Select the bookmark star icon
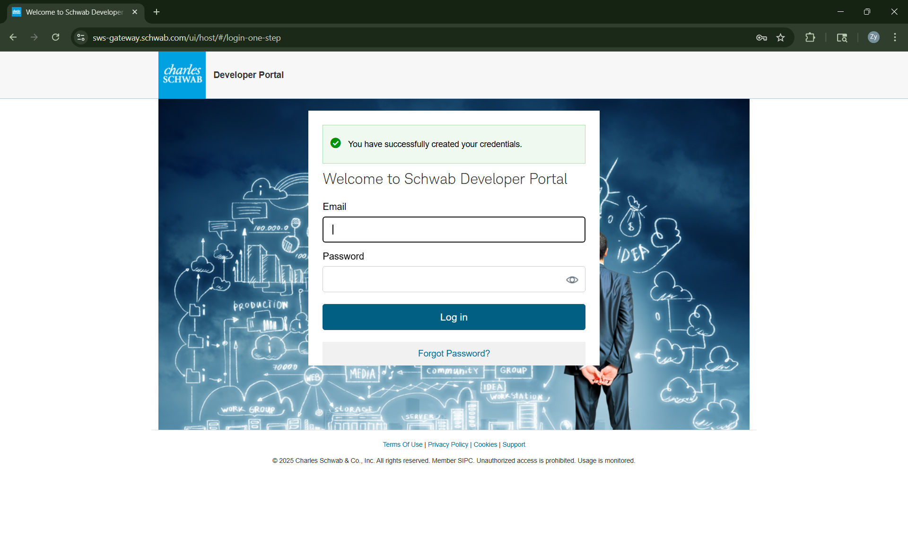Image resolution: width=908 pixels, height=539 pixels. (x=781, y=37)
